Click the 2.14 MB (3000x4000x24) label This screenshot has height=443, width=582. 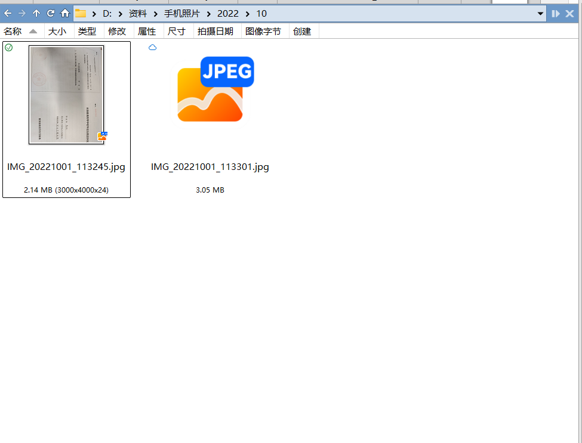pyautogui.click(x=66, y=190)
